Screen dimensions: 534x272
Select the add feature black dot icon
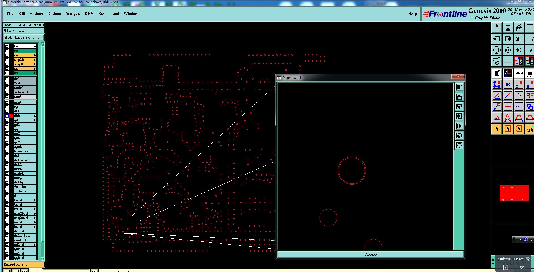coord(497,74)
